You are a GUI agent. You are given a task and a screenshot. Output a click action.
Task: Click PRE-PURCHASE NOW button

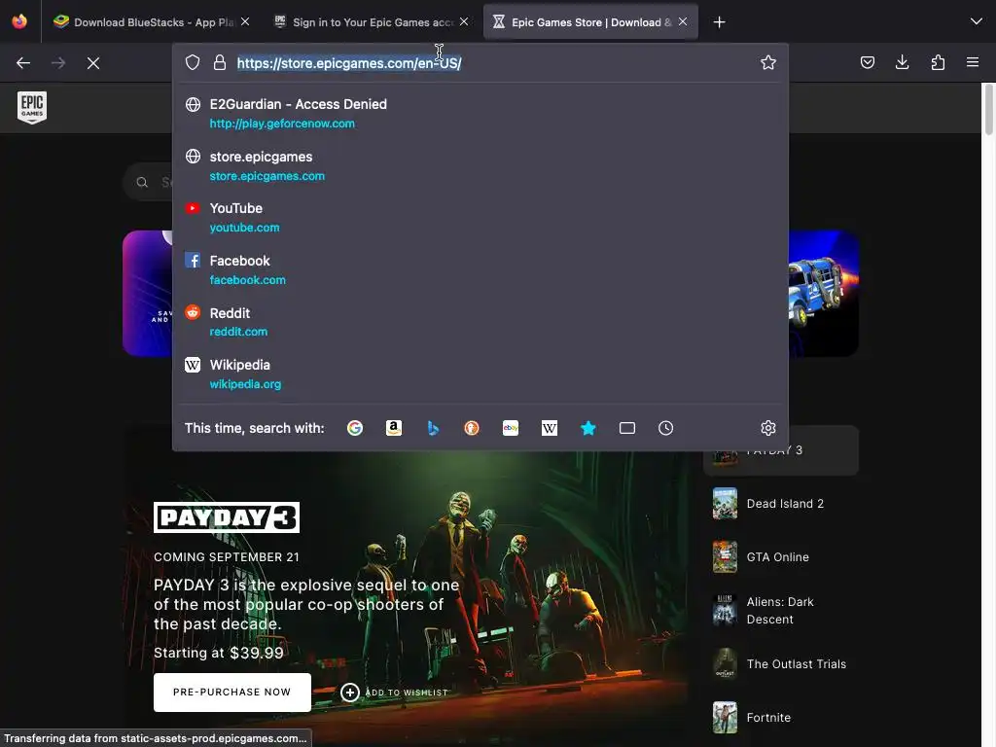(x=231, y=692)
